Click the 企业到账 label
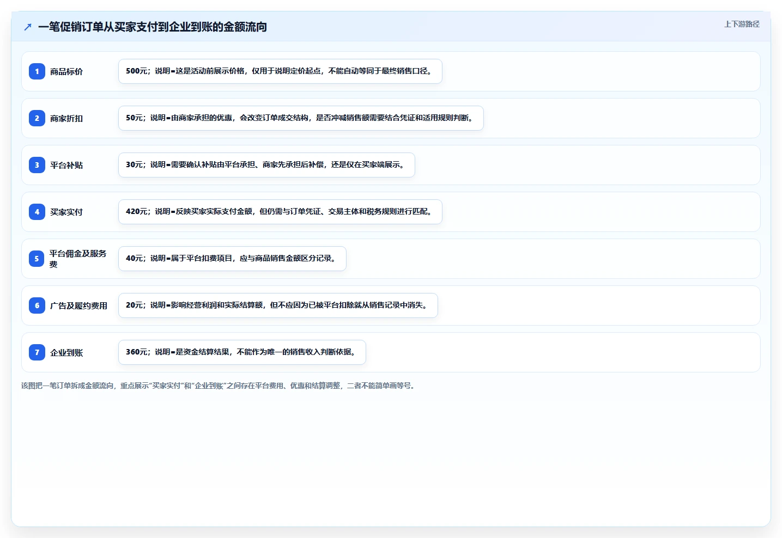Image resolution: width=782 pixels, height=538 pixels. pyautogui.click(x=66, y=352)
